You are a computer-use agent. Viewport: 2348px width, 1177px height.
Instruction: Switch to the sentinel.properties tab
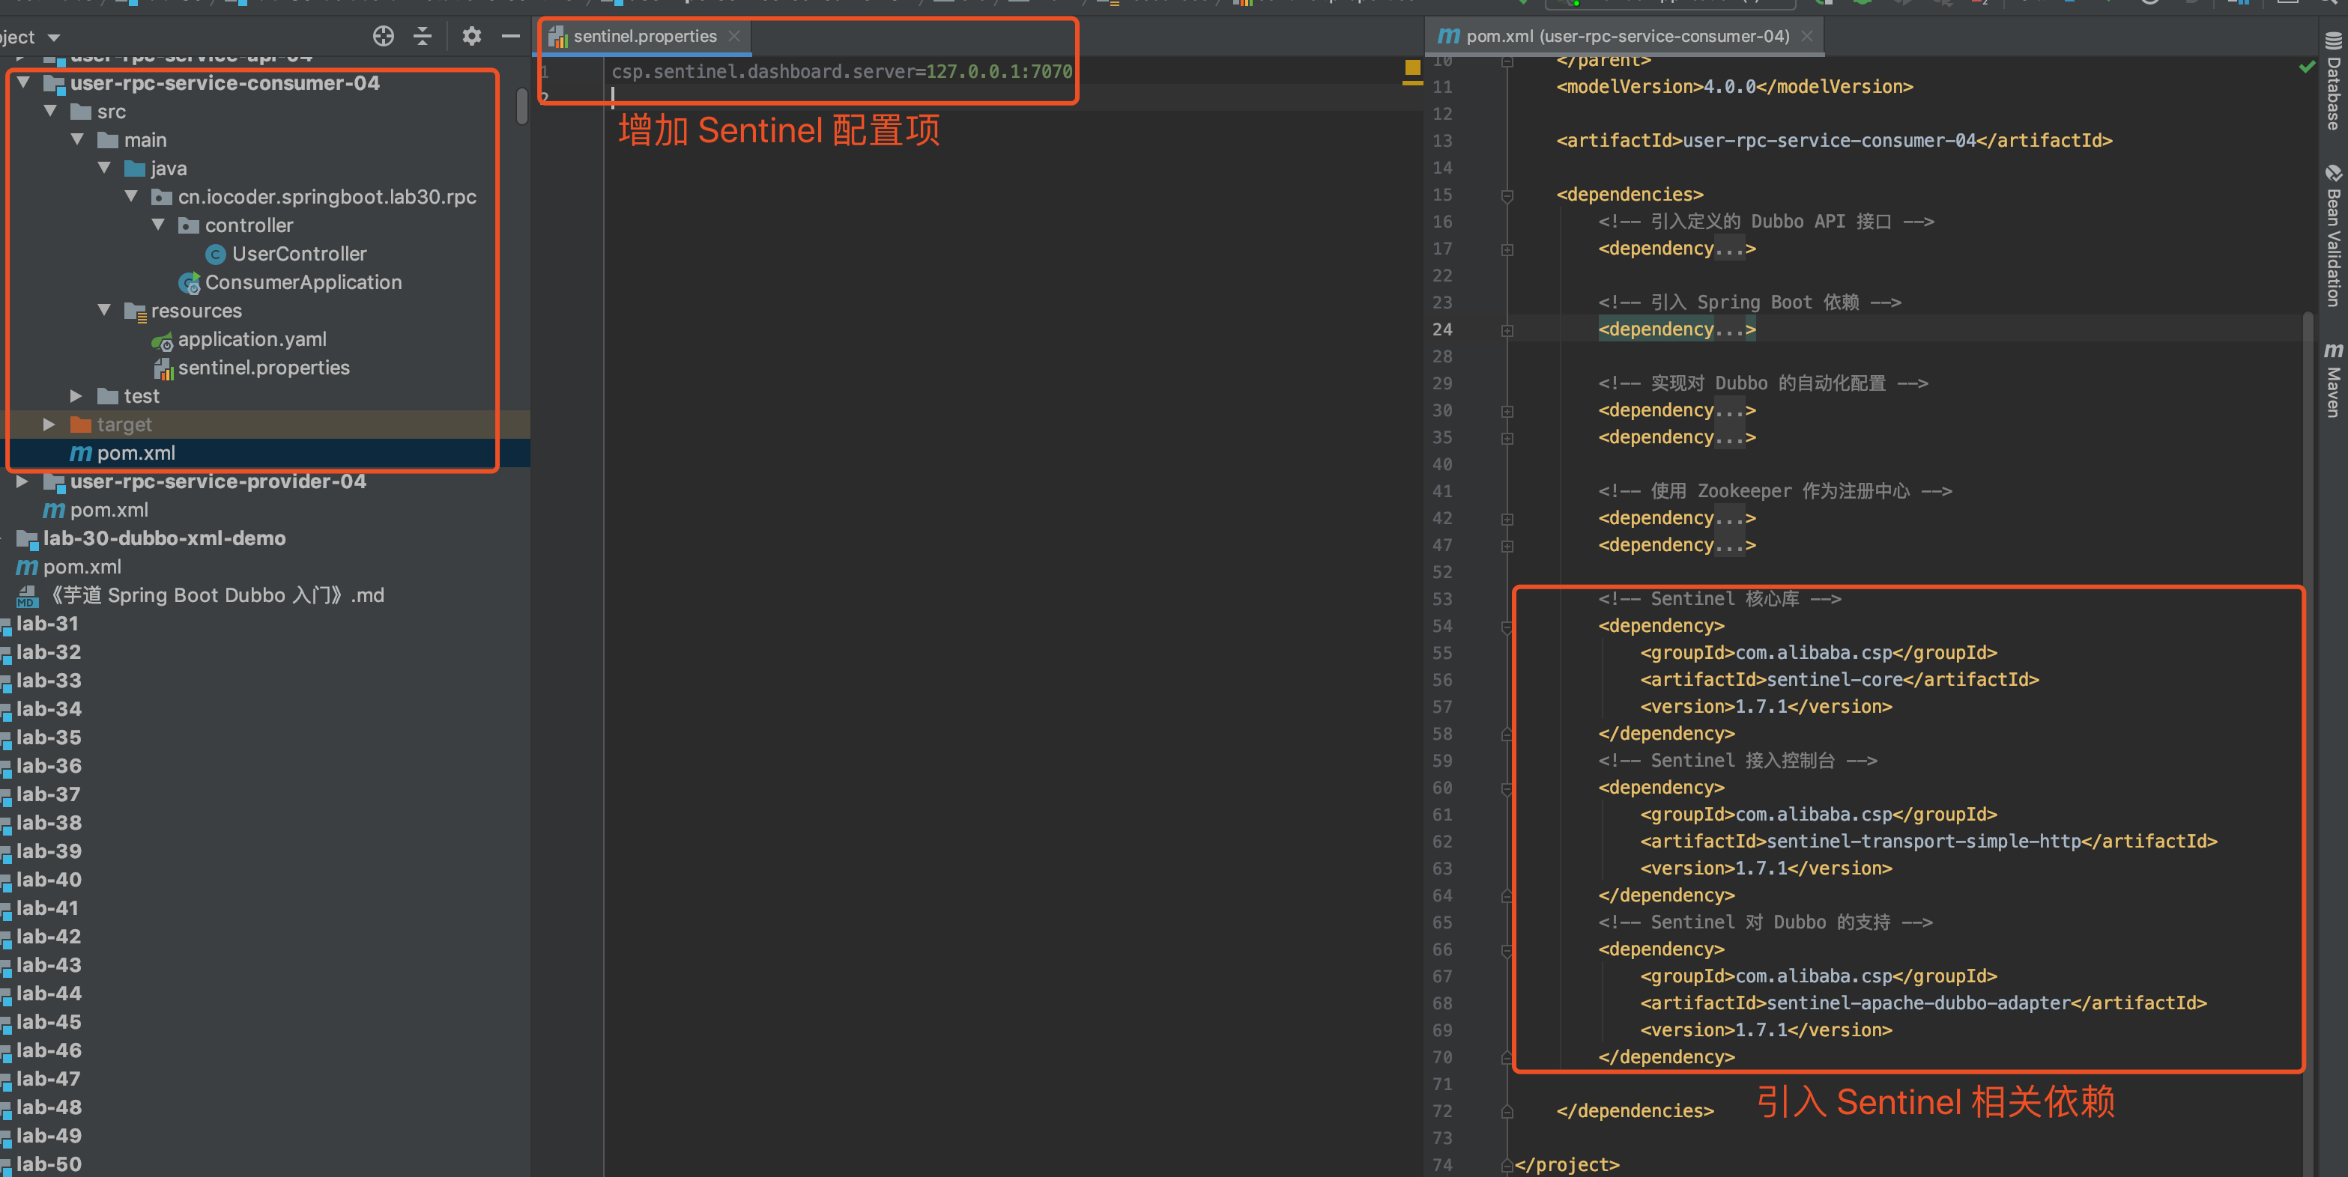click(x=644, y=37)
